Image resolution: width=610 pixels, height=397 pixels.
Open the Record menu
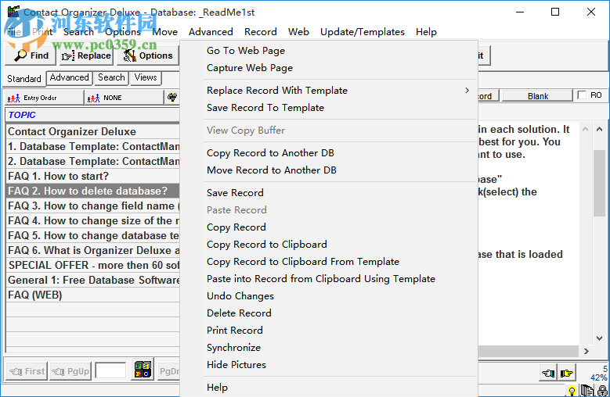tap(260, 32)
